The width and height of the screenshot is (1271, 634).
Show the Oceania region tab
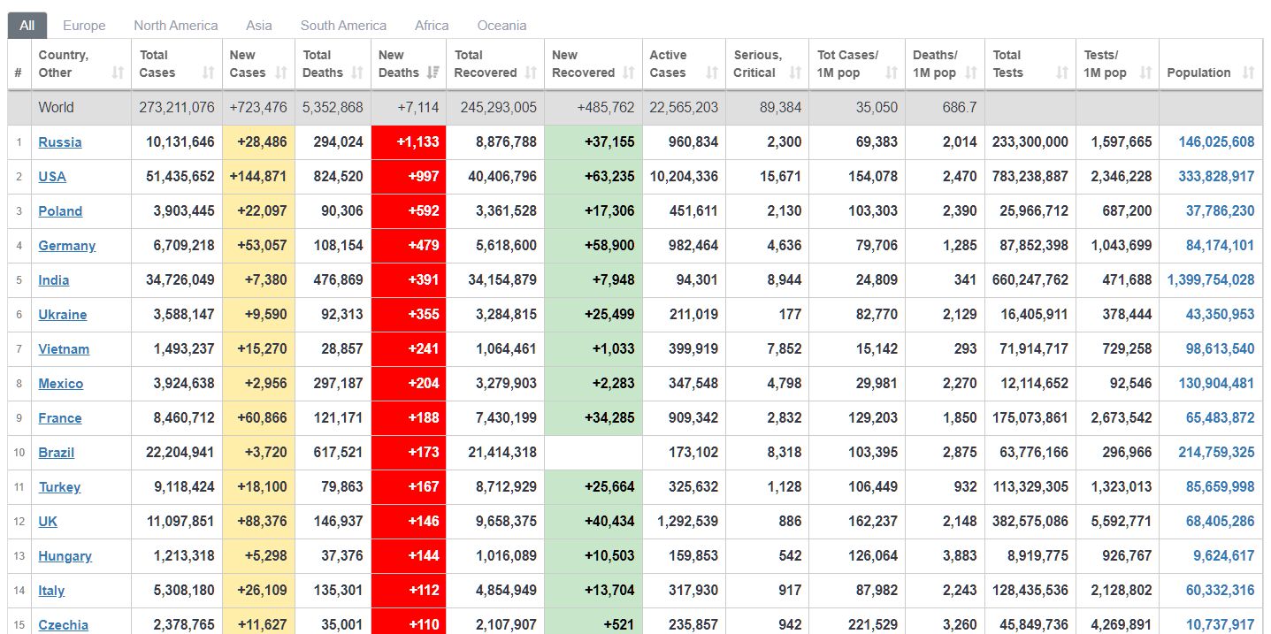click(502, 26)
